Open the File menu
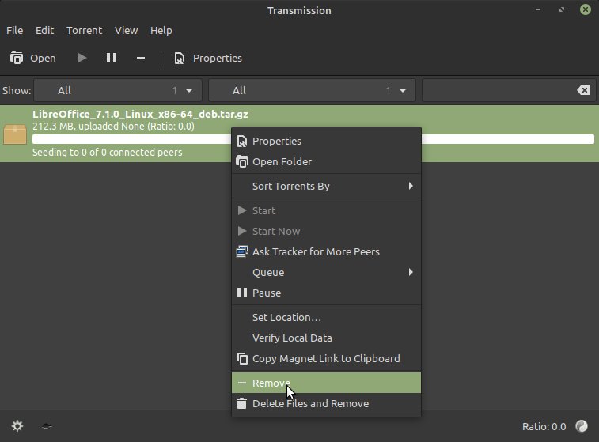Viewport: 599px width, 442px height. click(x=14, y=31)
